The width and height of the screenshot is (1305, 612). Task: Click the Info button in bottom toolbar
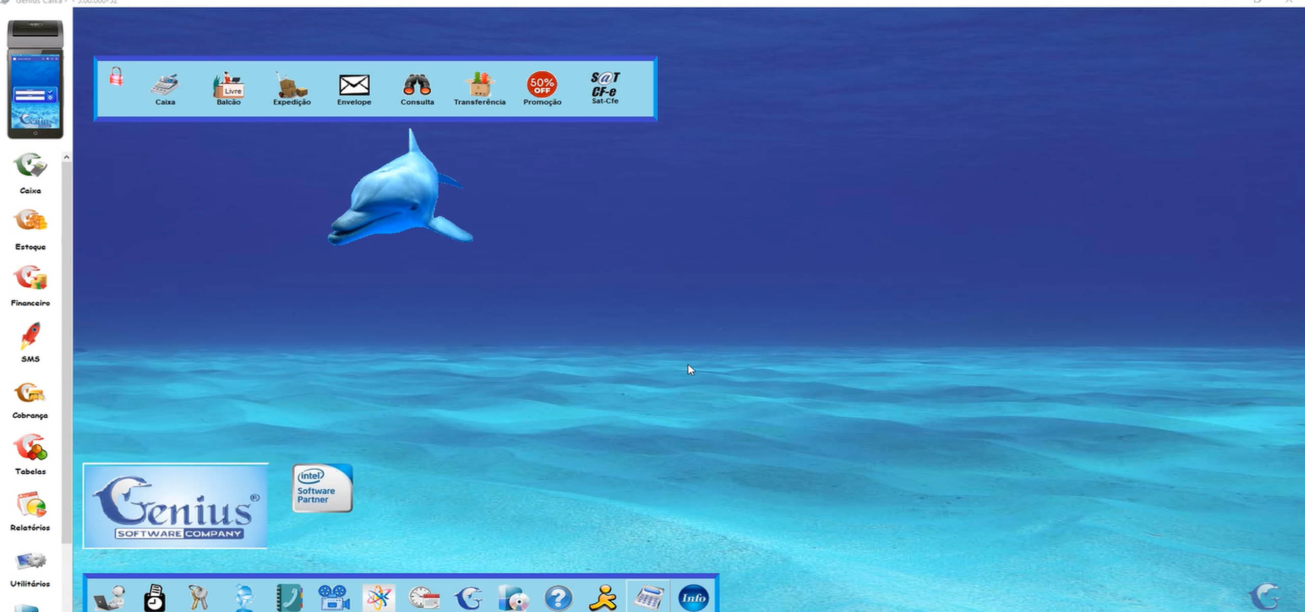pyautogui.click(x=693, y=598)
